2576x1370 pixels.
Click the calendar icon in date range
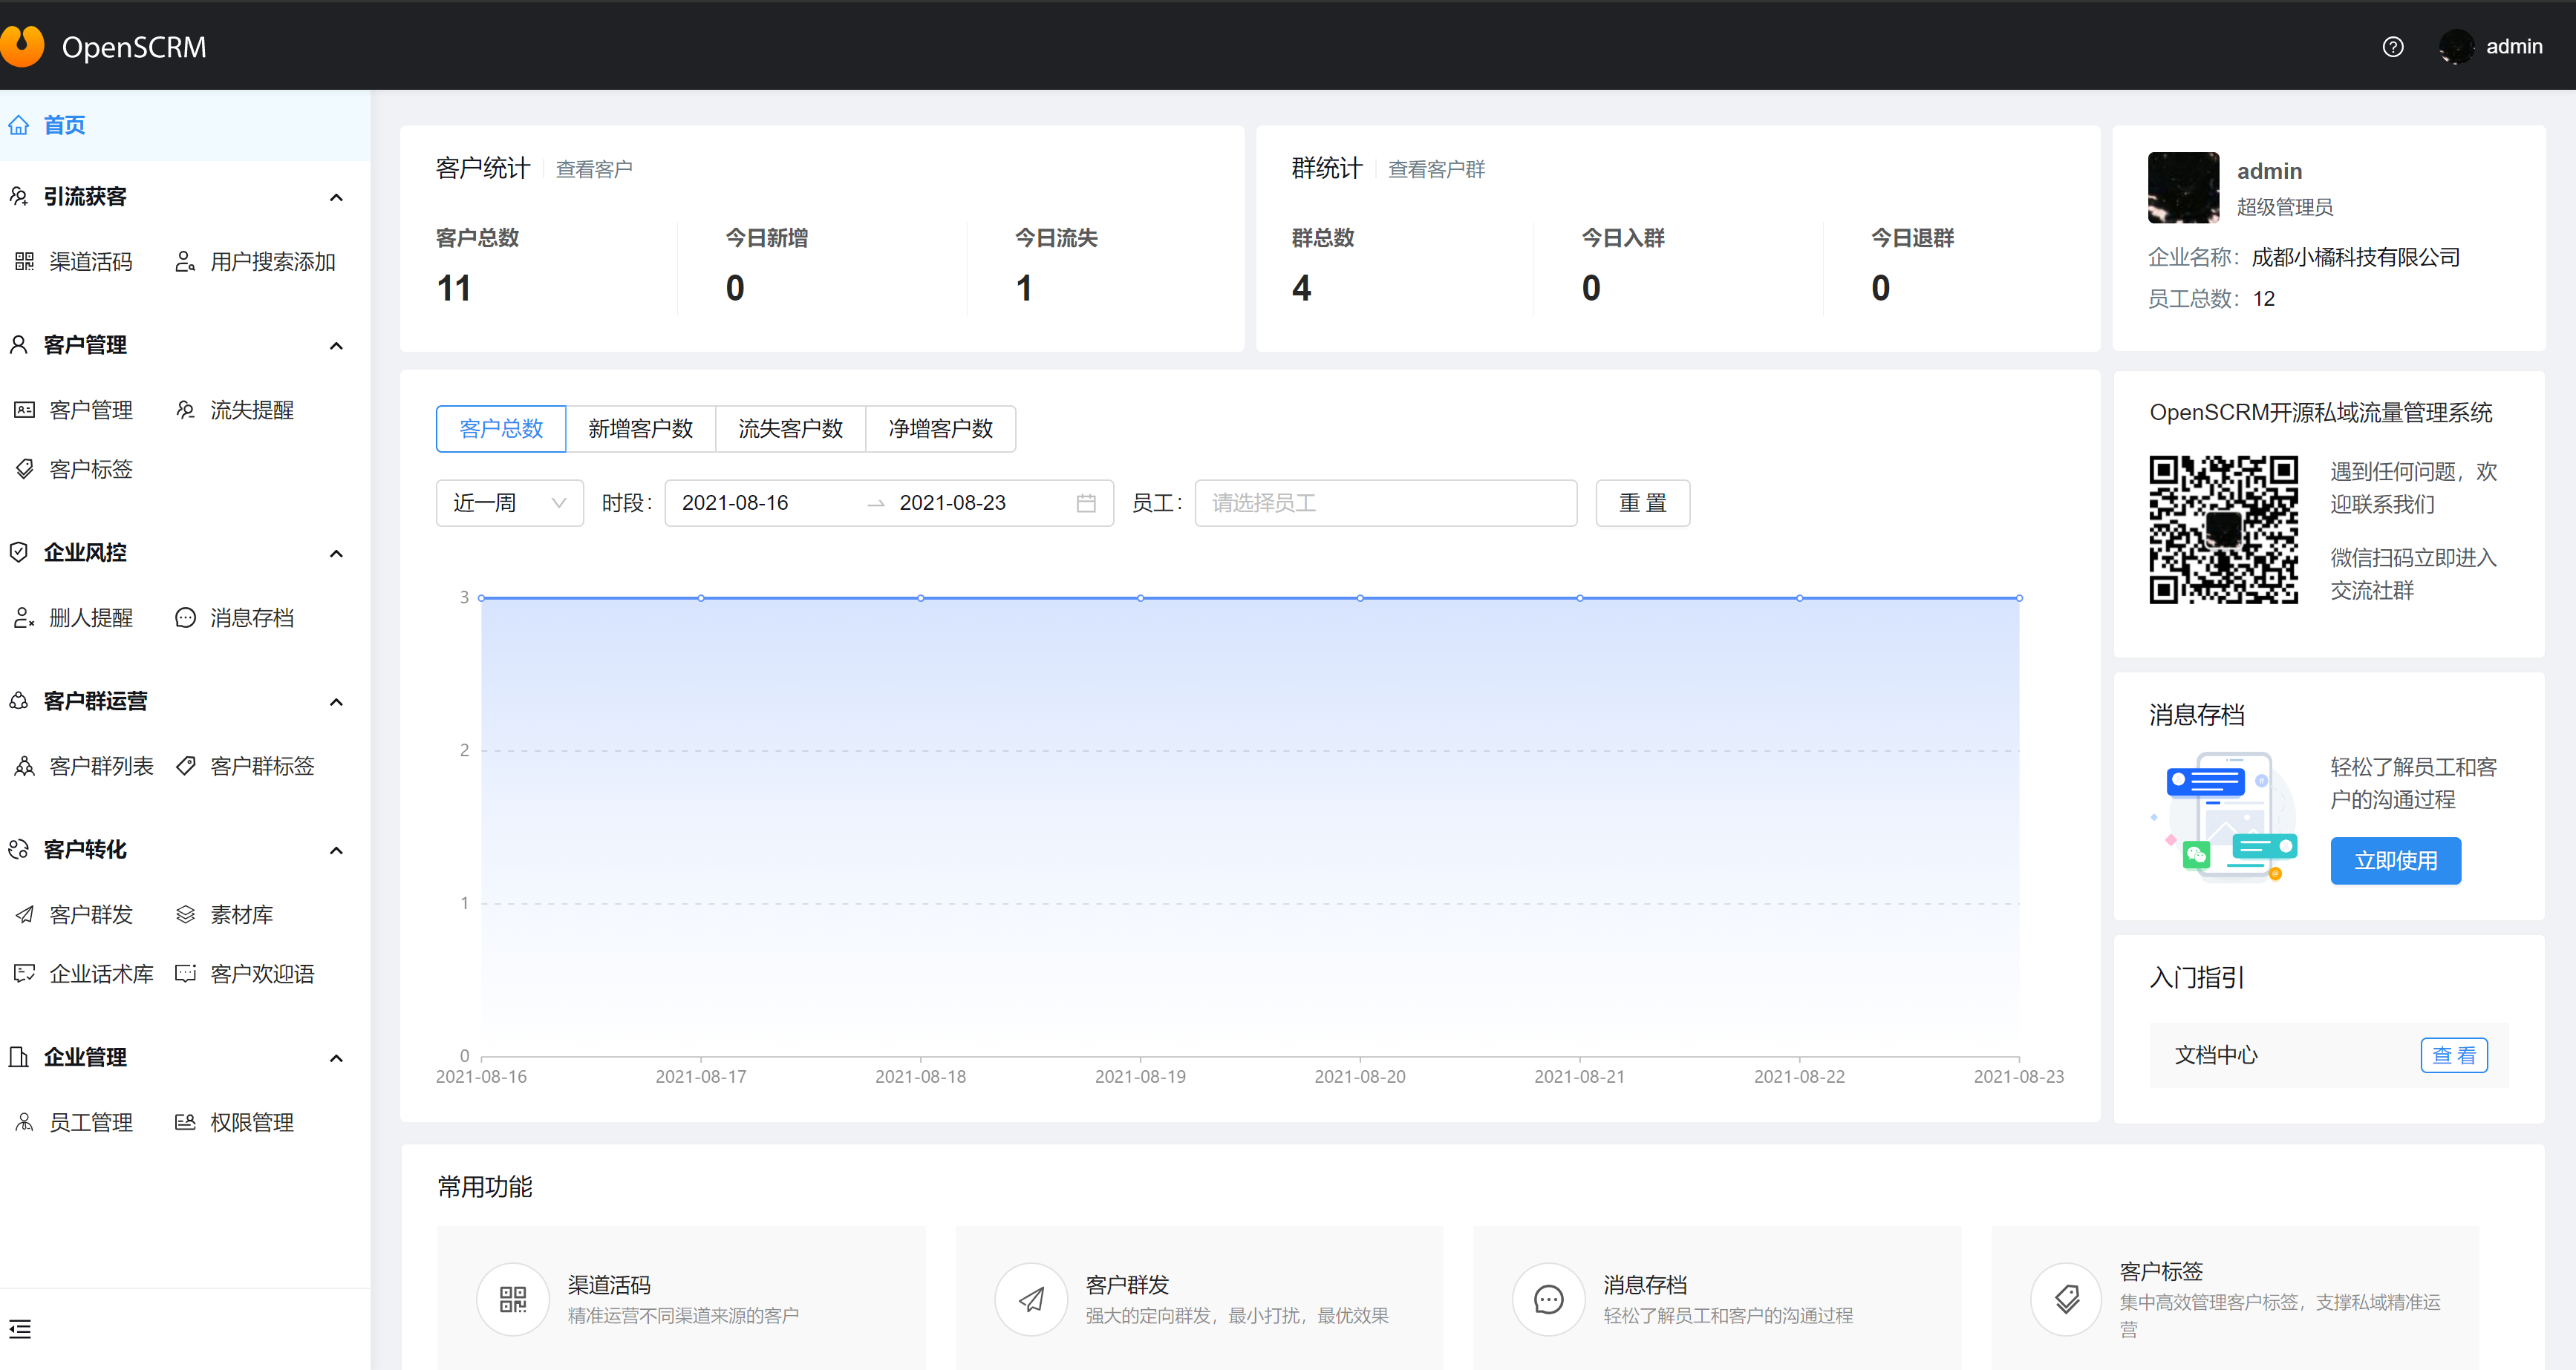click(1086, 502)
